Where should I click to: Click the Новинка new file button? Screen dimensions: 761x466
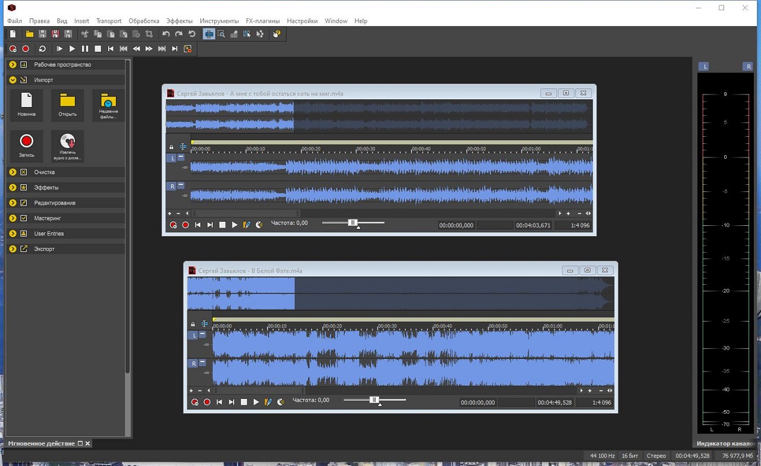[x=26, y=105]
